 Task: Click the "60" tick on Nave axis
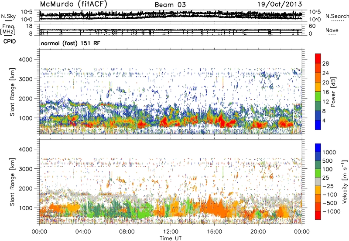pos(312,26)
